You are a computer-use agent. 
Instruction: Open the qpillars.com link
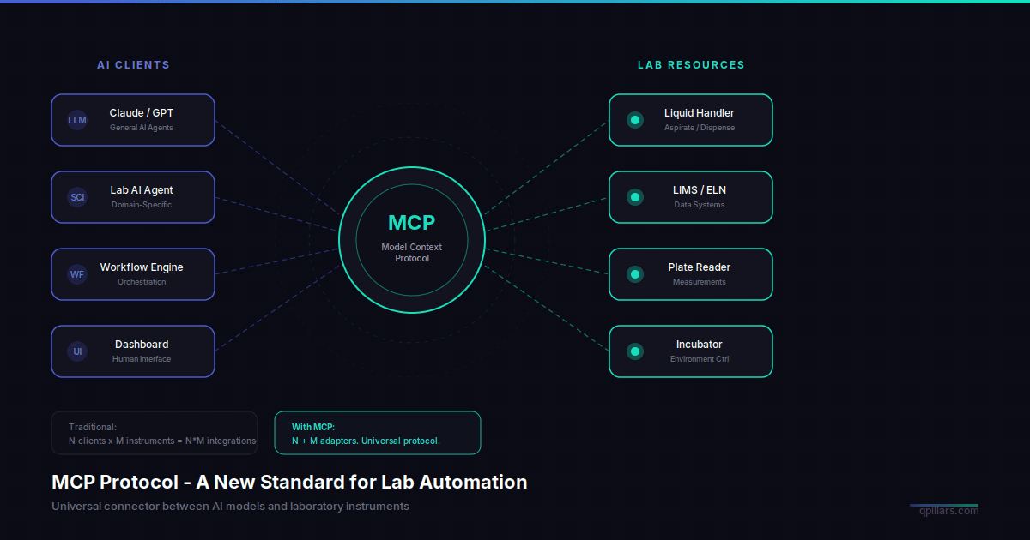click(x=949, y=510)
